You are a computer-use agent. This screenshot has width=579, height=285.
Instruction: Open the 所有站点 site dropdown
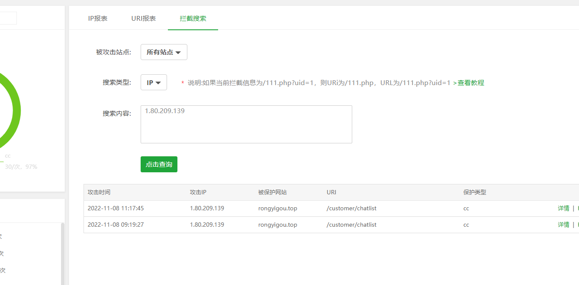[164, 52]
